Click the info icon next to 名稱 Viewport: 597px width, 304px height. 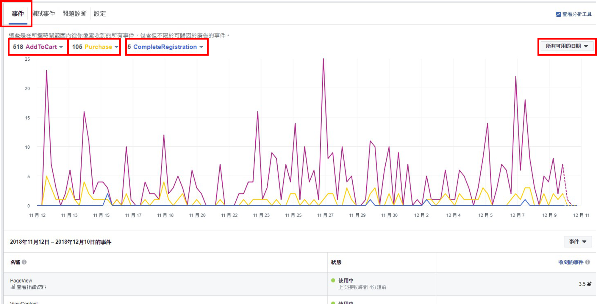pyautogui.click(x=24, y=262)
